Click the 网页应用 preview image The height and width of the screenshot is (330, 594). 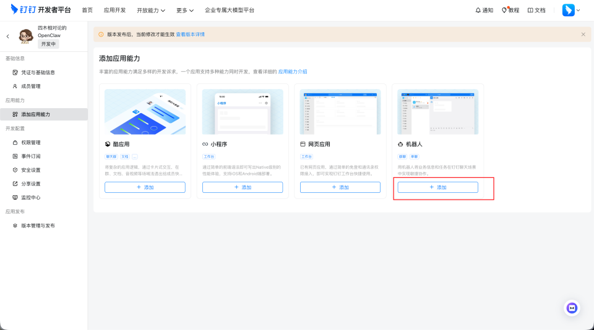coord(340,112)
